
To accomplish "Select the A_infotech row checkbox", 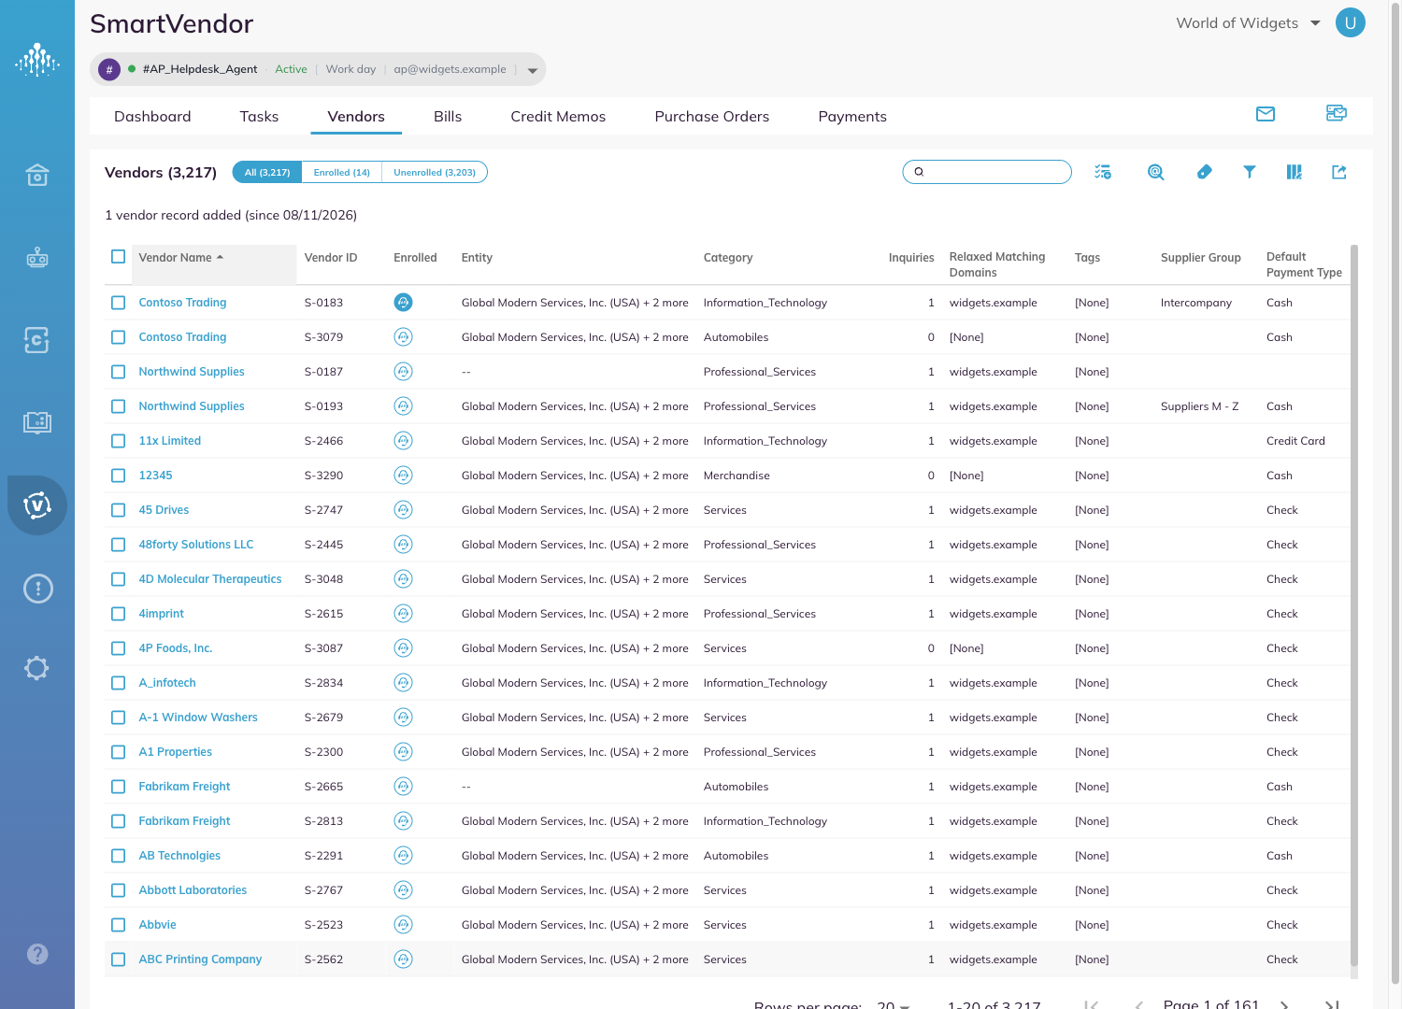I will [118, 683].
